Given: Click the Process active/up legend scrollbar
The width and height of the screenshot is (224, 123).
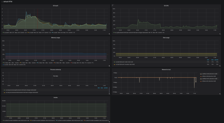Looking at the screenshot, I should click(x=109, y=90).
